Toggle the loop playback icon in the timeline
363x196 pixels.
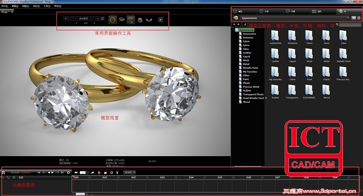coord(111,172)
